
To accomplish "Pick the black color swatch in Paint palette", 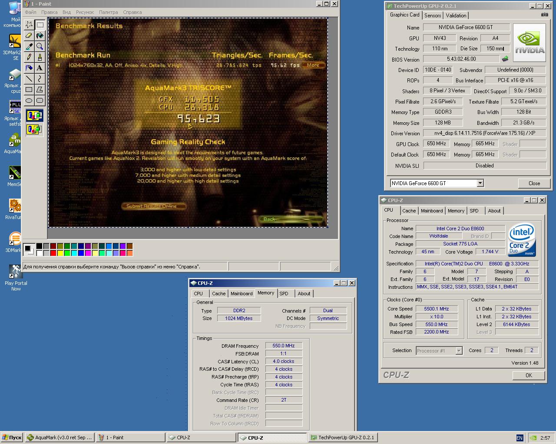I will [39, 246].
